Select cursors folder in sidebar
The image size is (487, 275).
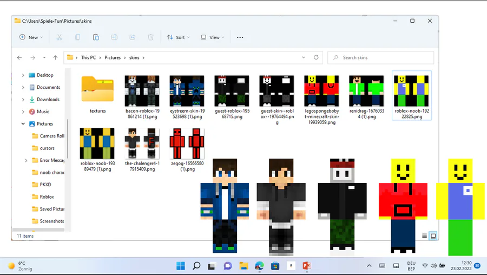pyautogui.click(x=47, y=148)
